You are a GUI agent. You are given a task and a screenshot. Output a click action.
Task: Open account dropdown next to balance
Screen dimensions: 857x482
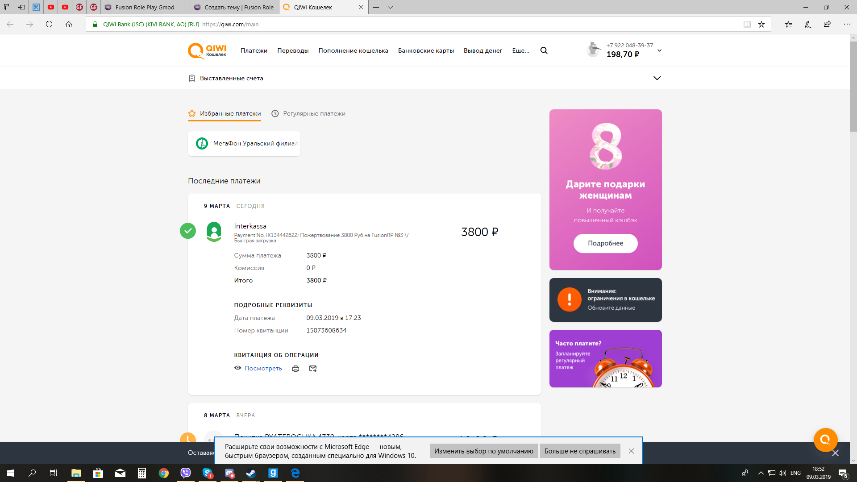659,50
